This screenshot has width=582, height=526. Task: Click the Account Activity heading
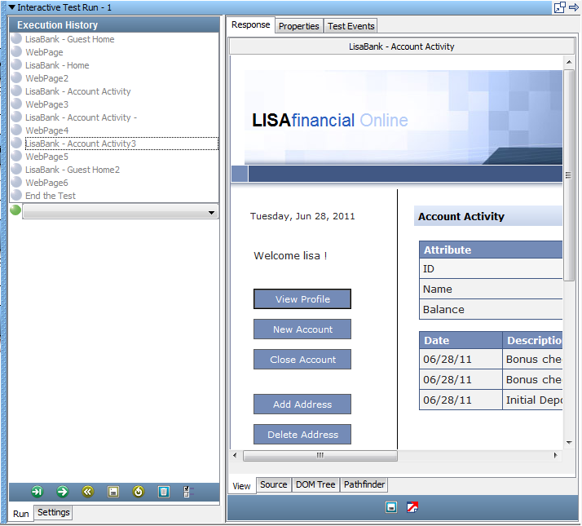[461, 216]
